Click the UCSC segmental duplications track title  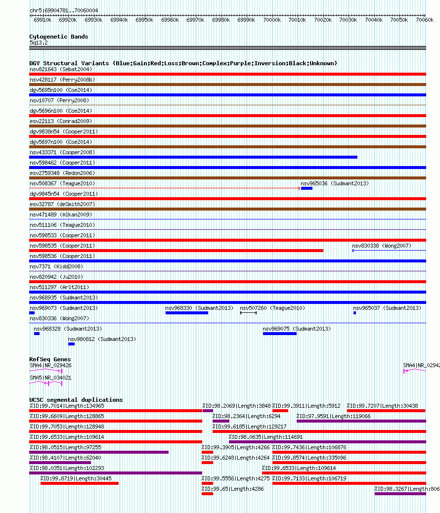[x=76, y=400]
